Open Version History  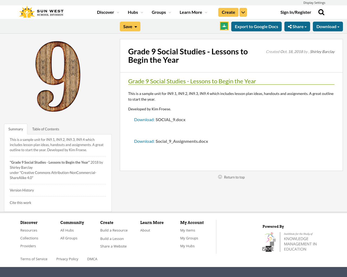pos(22,190)
